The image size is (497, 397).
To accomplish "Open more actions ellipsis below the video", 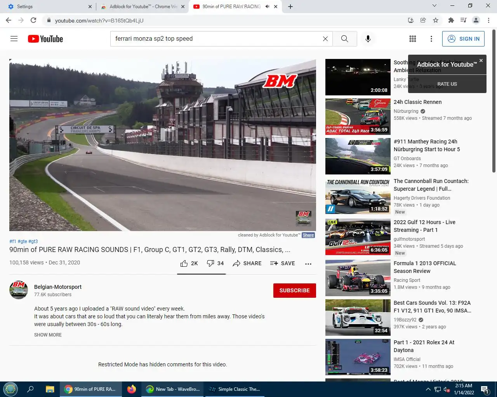I will 308,264.
